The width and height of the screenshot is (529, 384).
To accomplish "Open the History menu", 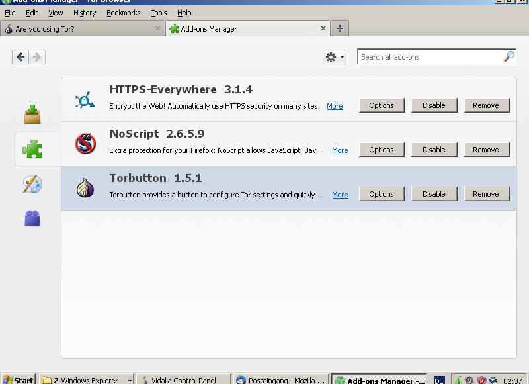I will [85, 13].
